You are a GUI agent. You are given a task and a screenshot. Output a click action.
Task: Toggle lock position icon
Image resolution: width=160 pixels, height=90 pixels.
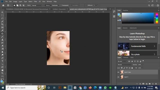[x=127, y=68]
